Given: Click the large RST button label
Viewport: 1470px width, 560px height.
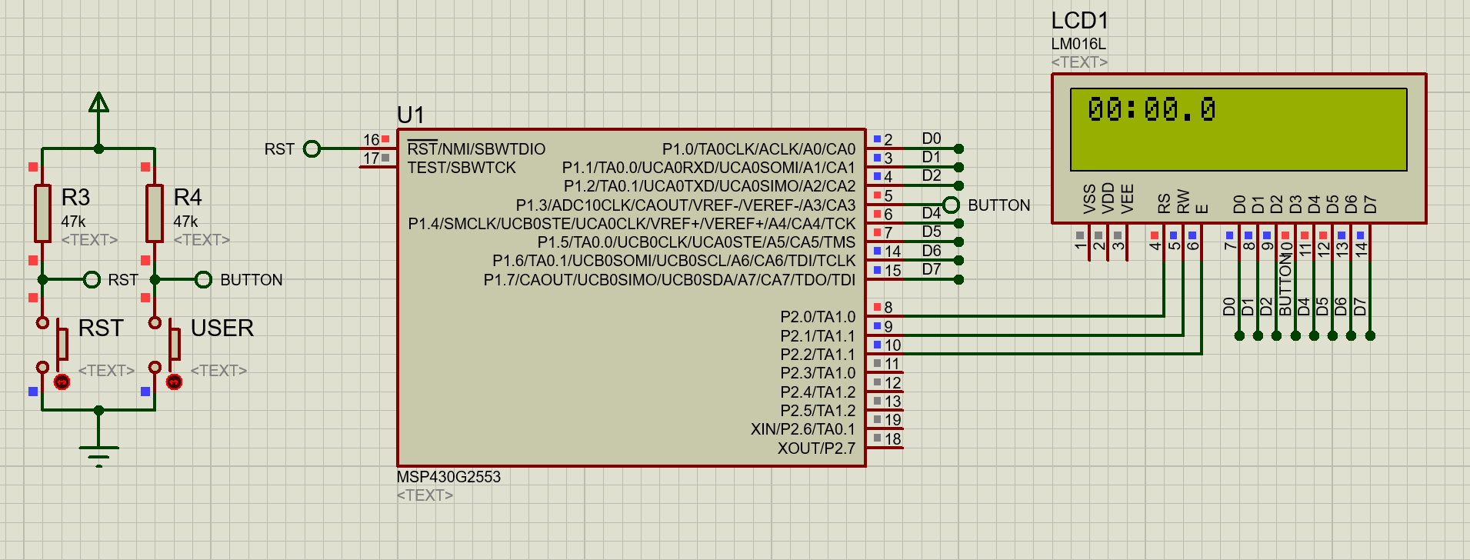Looking at the screenshot, I should click(101, 328).
